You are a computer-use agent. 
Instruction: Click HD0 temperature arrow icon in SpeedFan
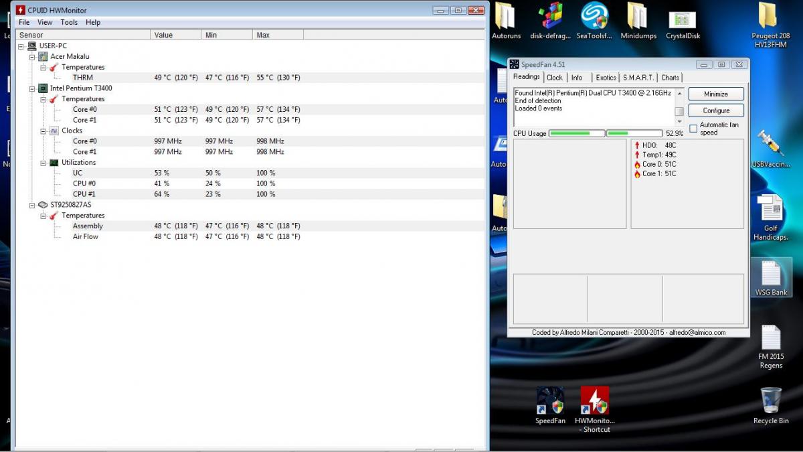[x=637, y=145]
